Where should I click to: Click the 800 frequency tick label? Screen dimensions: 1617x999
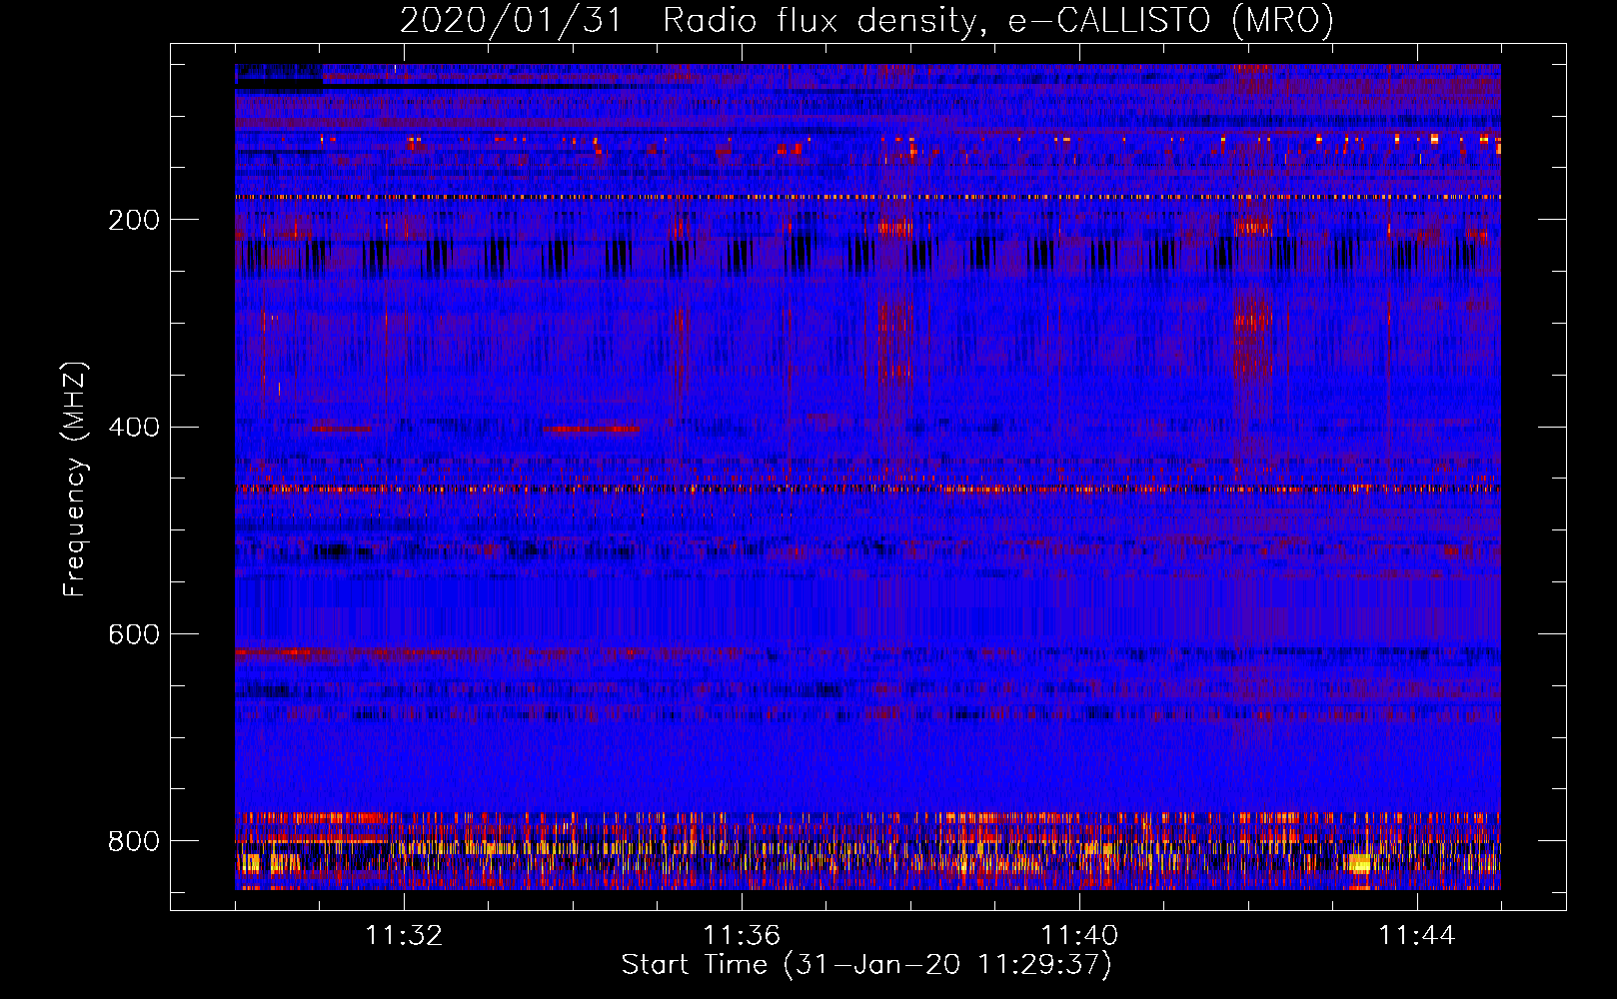point(133,842)
